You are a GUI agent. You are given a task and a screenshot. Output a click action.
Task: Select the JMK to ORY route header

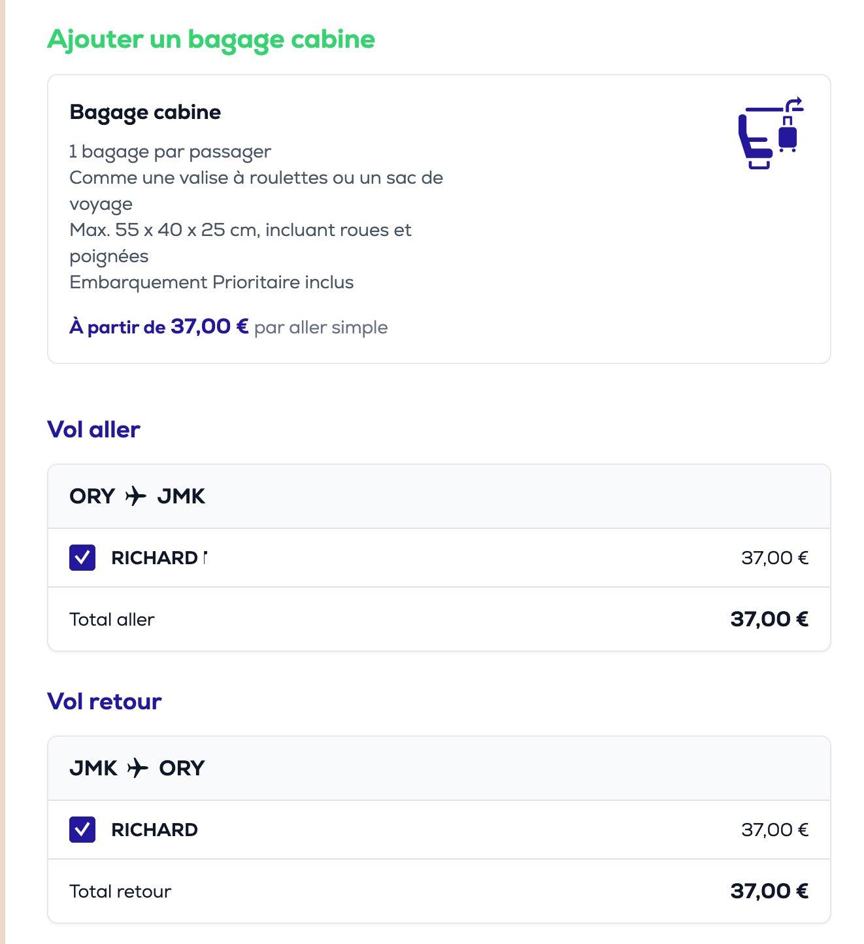439,768
